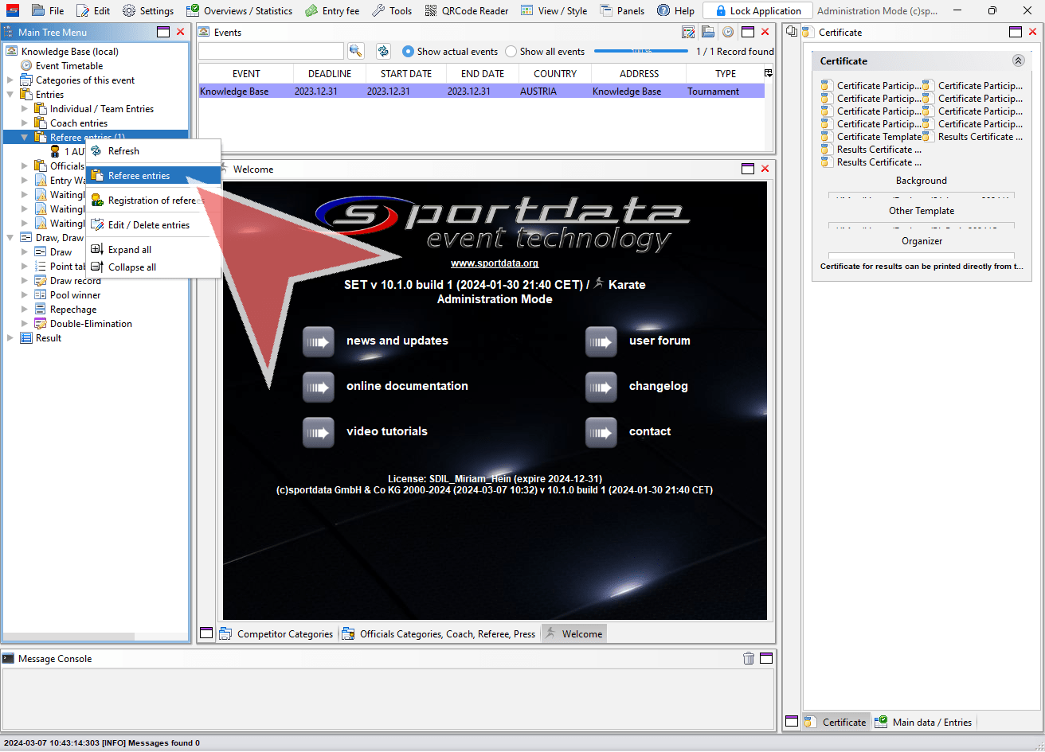The width and height of the screenshot is (1045, 752).
Task: Choose Edit / Delete entries from context menu
Action: coord(148,225)
